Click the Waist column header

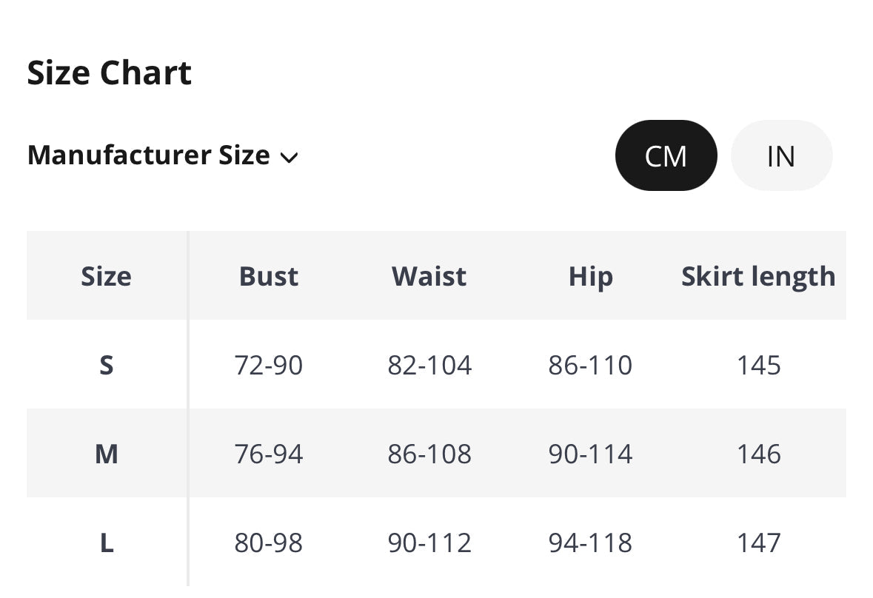(429, 276)
